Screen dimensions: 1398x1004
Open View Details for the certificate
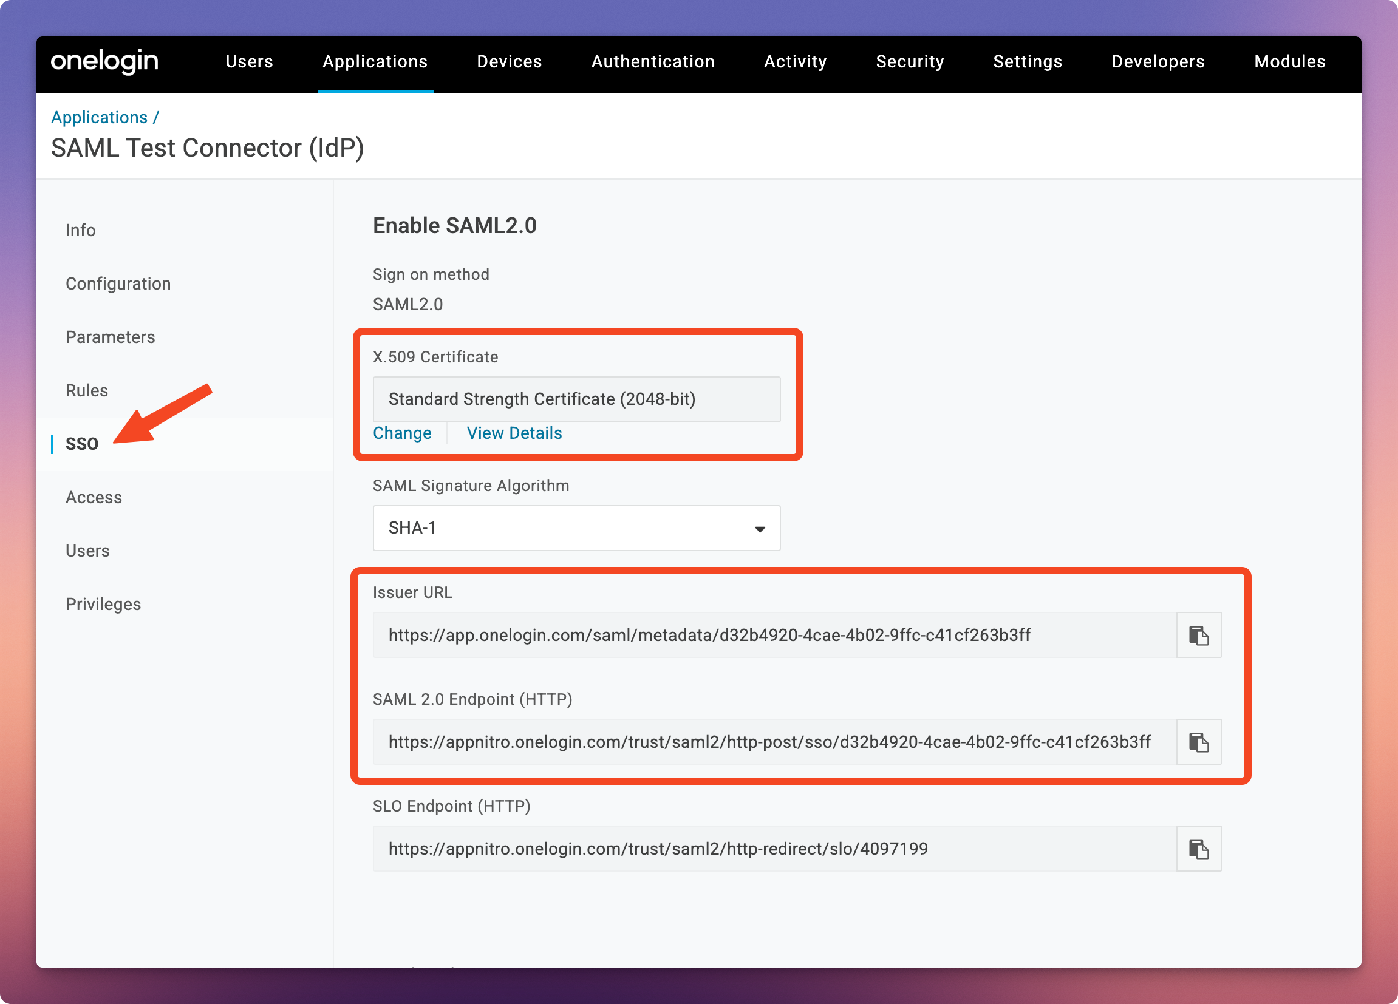[x=514, y=433]
